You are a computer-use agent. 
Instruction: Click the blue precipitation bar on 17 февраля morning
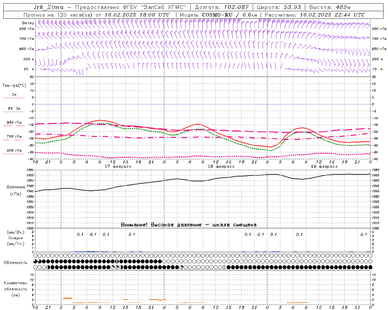tap(91, 251)
